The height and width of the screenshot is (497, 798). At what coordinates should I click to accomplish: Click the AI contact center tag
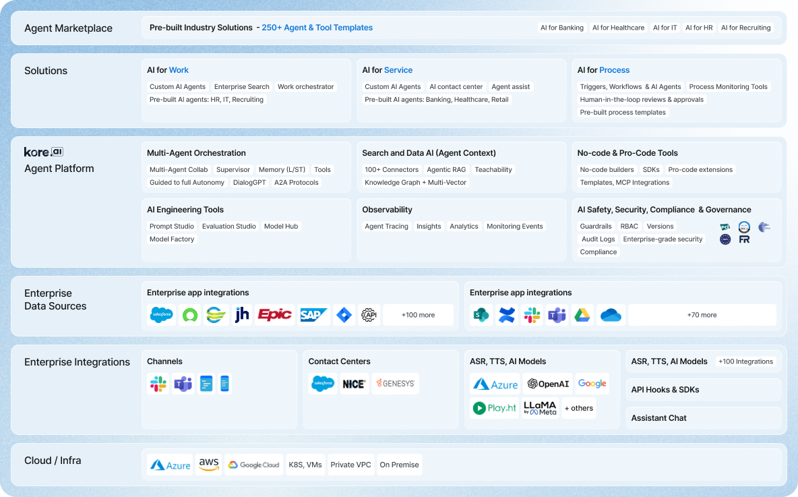pos(456,86)
